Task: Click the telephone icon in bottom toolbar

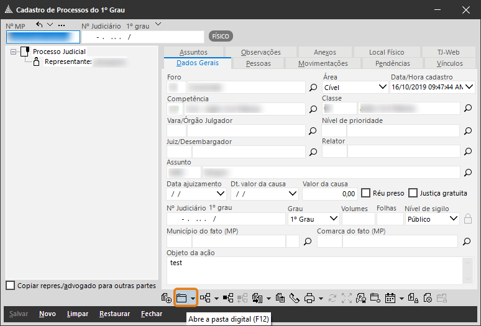Action: pos(294,298)
